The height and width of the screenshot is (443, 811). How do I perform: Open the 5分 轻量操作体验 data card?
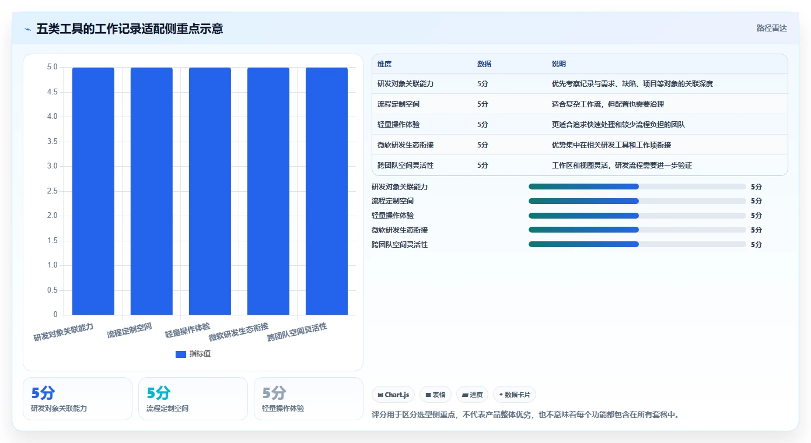coord(309,399)
